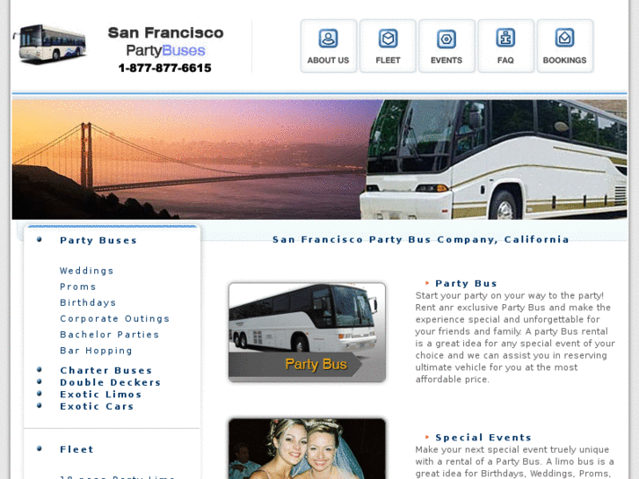Screen dimensions: 639x479
Task: Open the Charter Buses sidebar item
Action: tap(106, 370)
